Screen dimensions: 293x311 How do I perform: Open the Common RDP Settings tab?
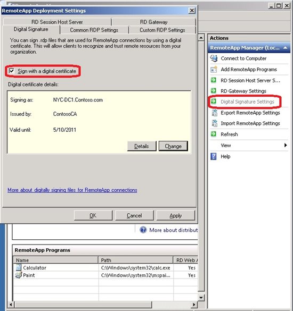point(94,30)
